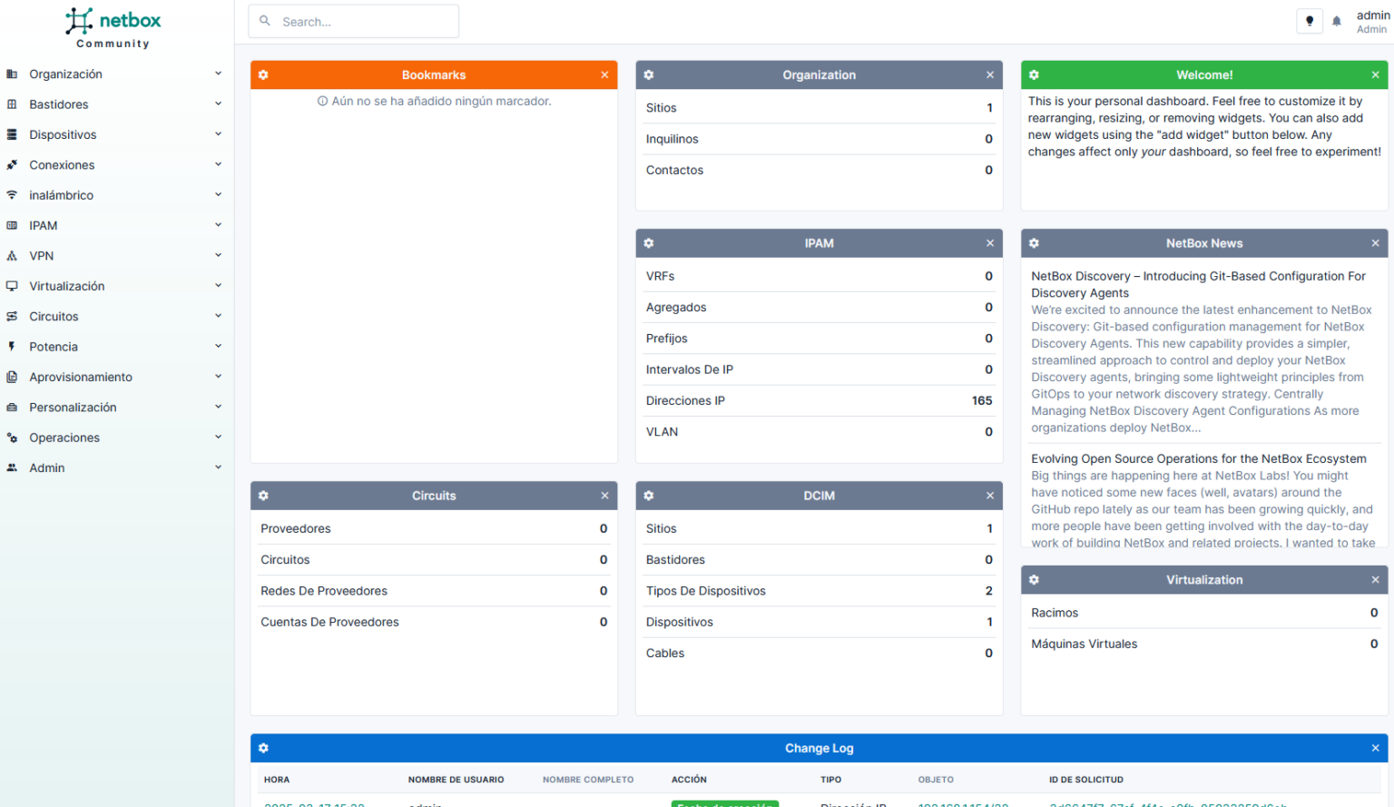Click the notification bell icon
The image size is (1394, 807).
tap(1337, 22)
